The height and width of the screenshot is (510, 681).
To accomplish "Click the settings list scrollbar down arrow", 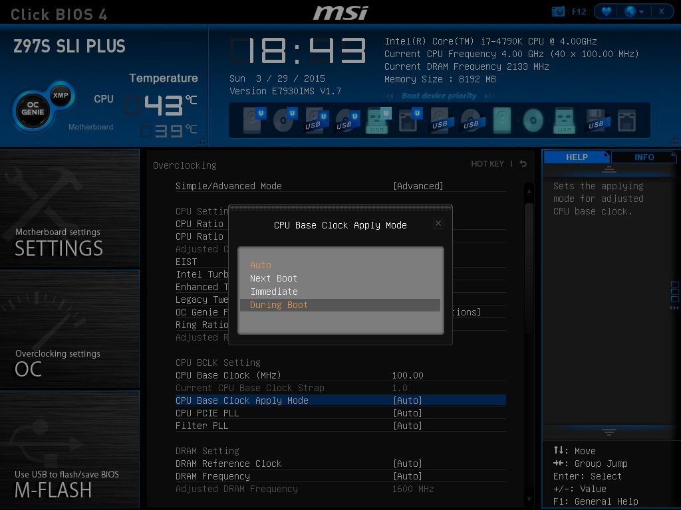I will click(x=529, y=499).
